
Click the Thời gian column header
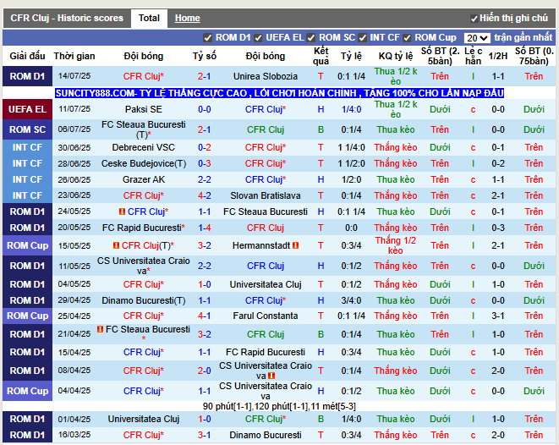point(74,56)
